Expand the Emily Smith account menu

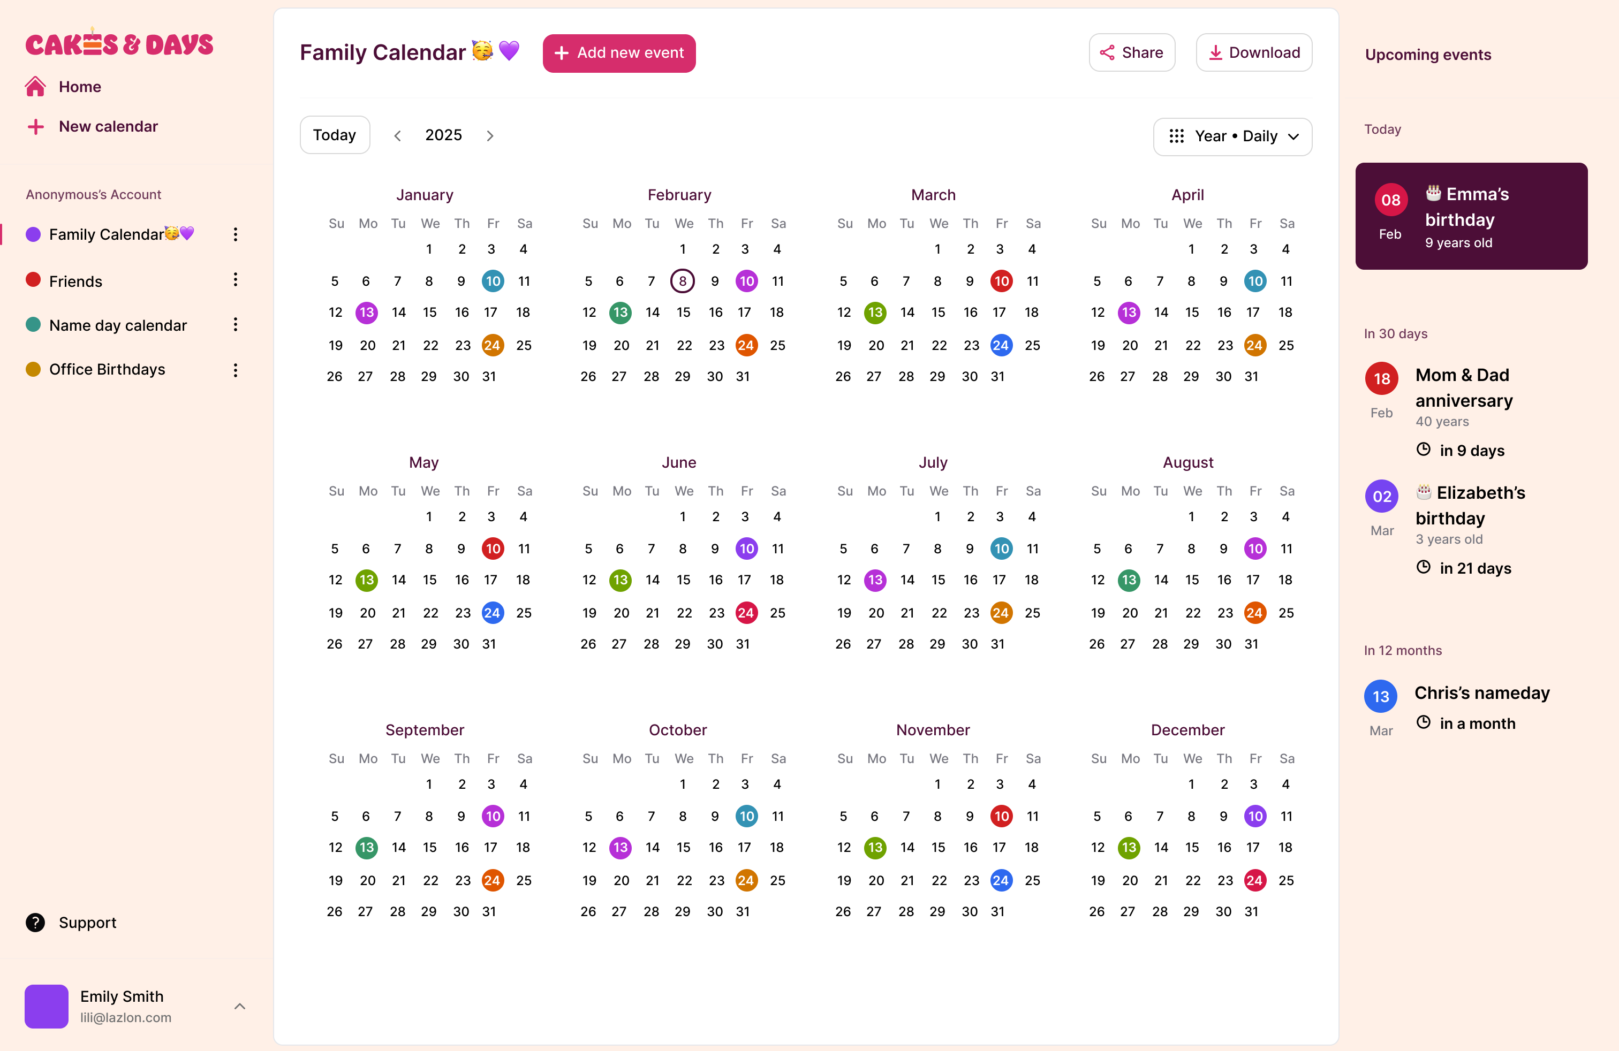coord(239,1006)
